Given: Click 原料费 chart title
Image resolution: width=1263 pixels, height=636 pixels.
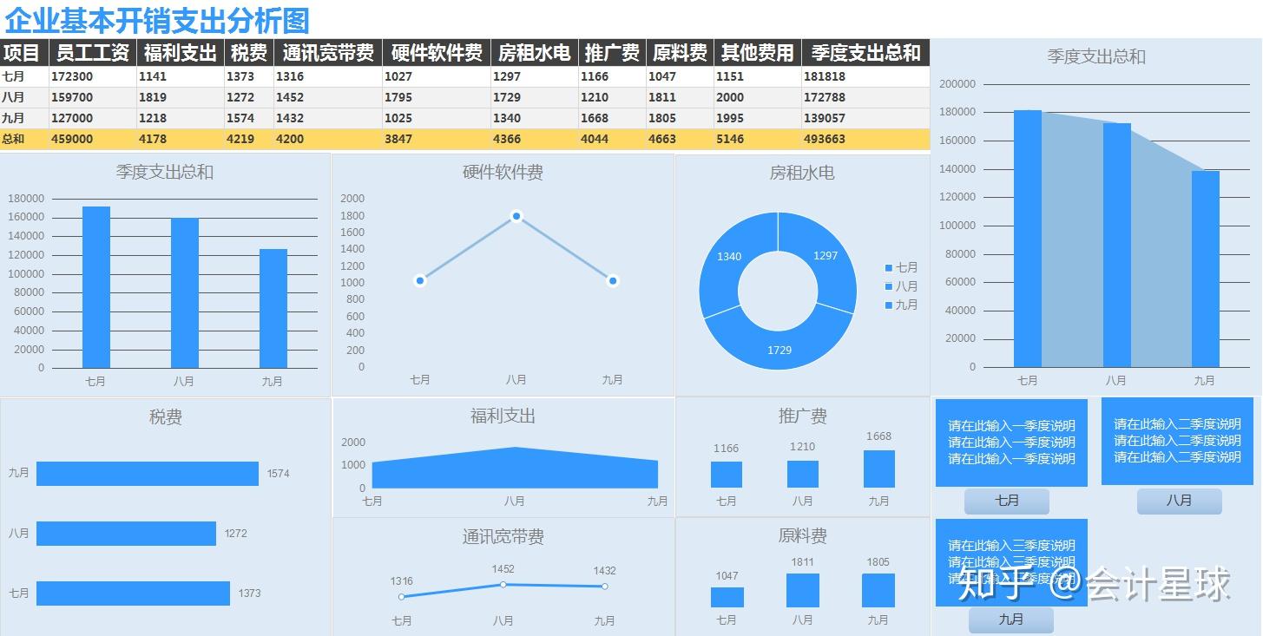Looking at the screenshot, I should 802,536.
